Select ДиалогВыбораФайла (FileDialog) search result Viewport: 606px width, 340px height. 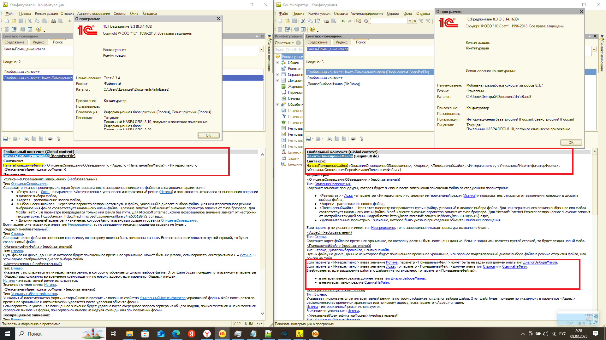click(334, 84)
